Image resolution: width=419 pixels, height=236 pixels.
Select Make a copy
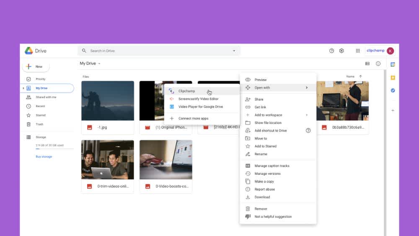(278, 182)
